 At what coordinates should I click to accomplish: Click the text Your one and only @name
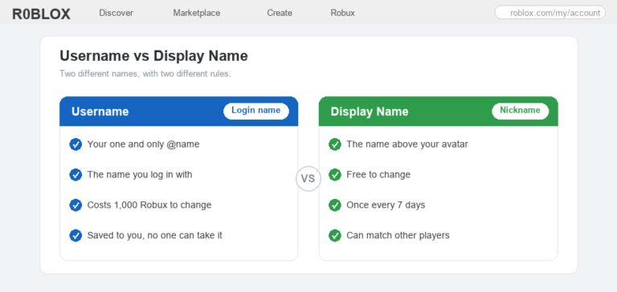point(143,144)
